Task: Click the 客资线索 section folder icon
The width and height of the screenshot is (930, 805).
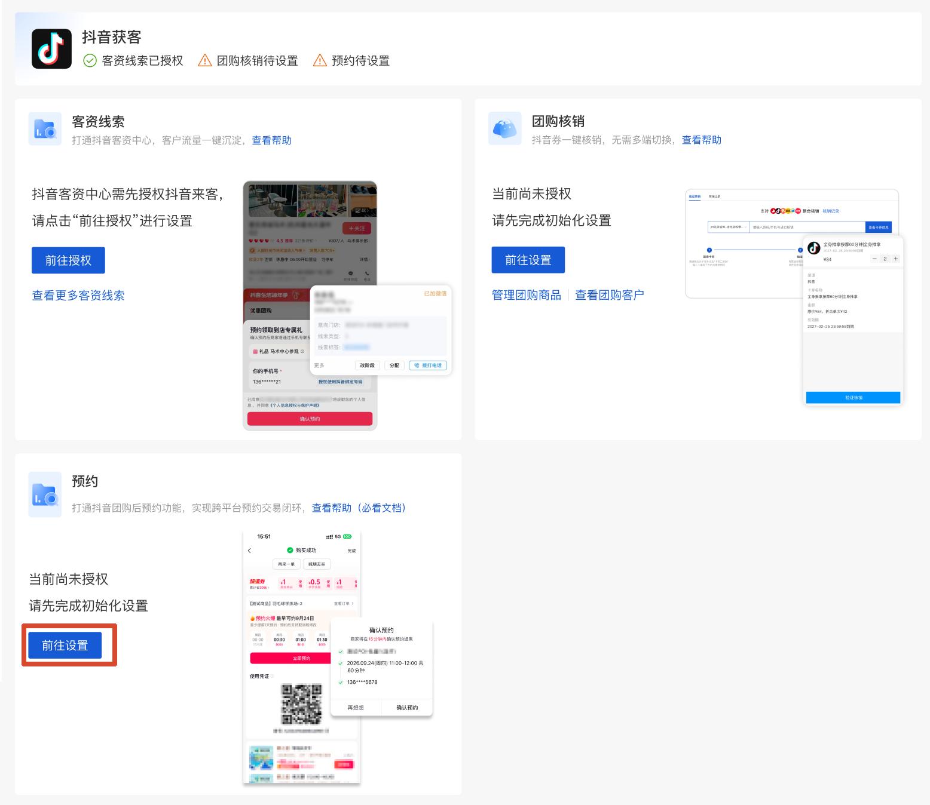Action: pyautogui.click(x=45, y=128)
